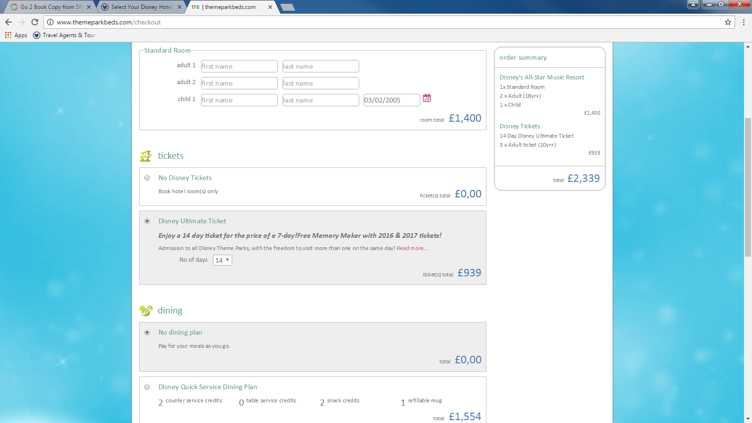Close the Select Your Disney Hotel tab
This screenshot has width=752, height=423.
point(180,7)
